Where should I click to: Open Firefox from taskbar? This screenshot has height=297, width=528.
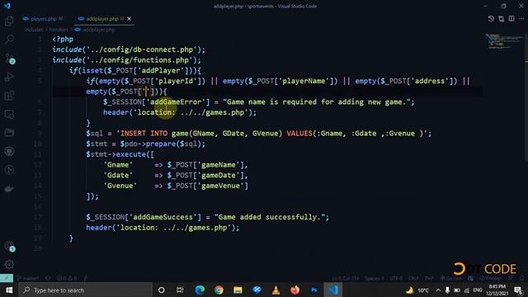[x=295, y=290]
